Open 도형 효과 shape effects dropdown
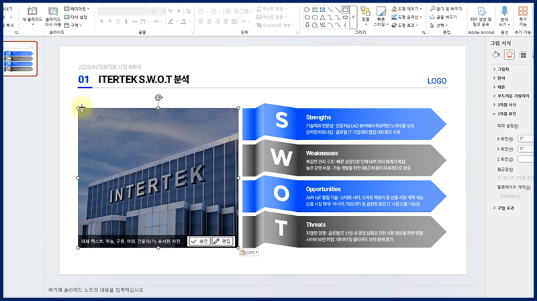Viewport: 537px width, 301px height. (405, 25)
